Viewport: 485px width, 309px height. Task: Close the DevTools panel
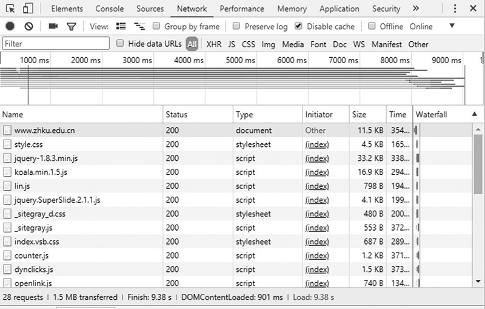(x=473, y=8)
